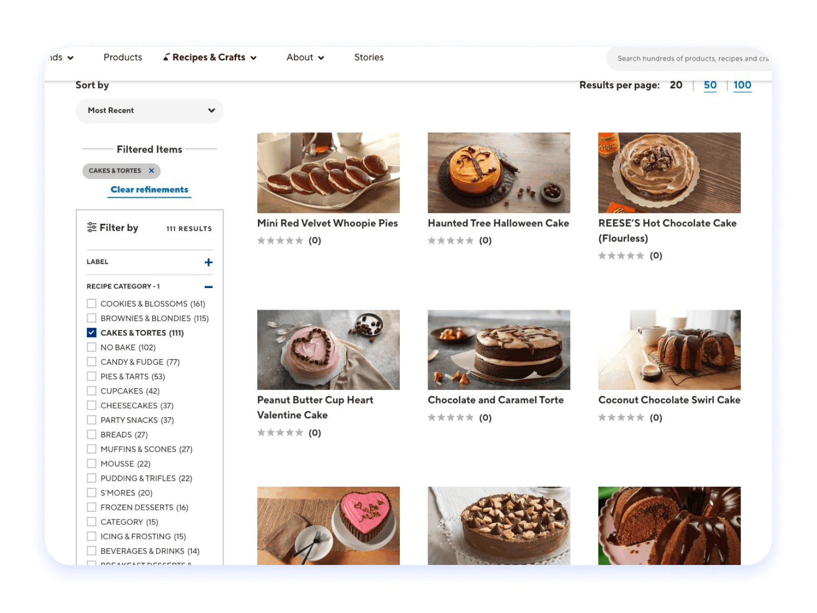This screenshot has height=613, width=817.
Task: Click star rating under Haunted Tree Halloween Cake
Action: coord(451,241)
